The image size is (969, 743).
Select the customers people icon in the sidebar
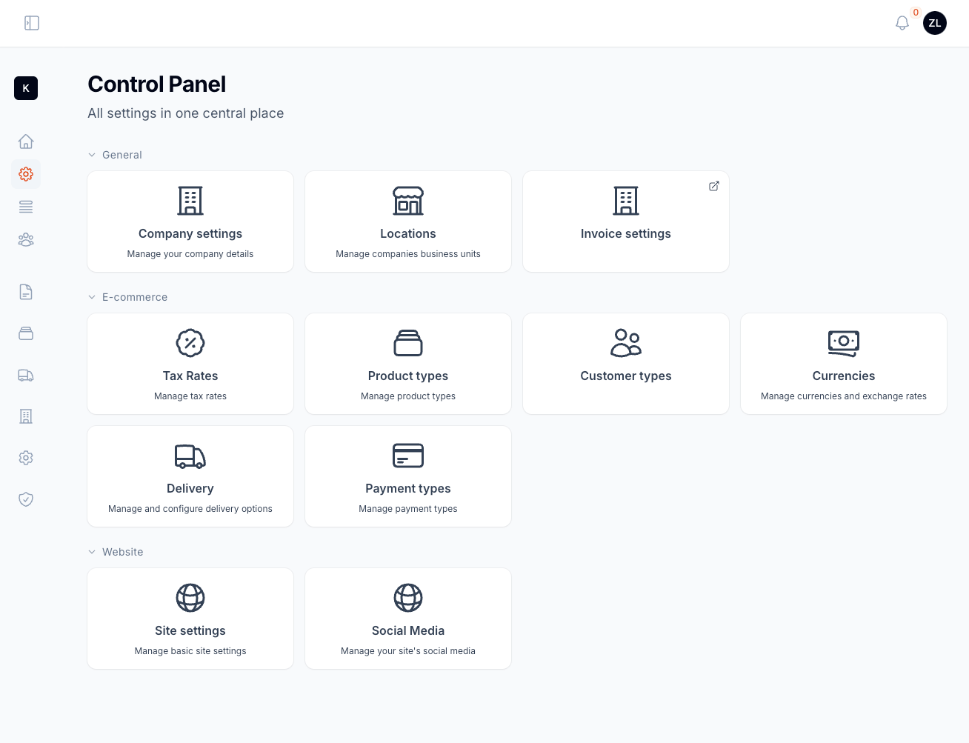(x=26, y=239)
